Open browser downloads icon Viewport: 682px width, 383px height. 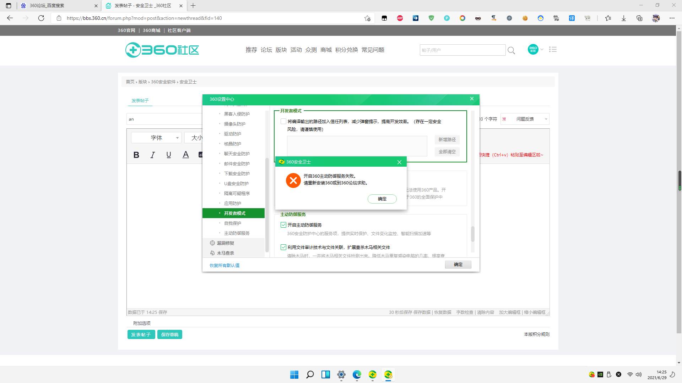[x=624, y=18]
